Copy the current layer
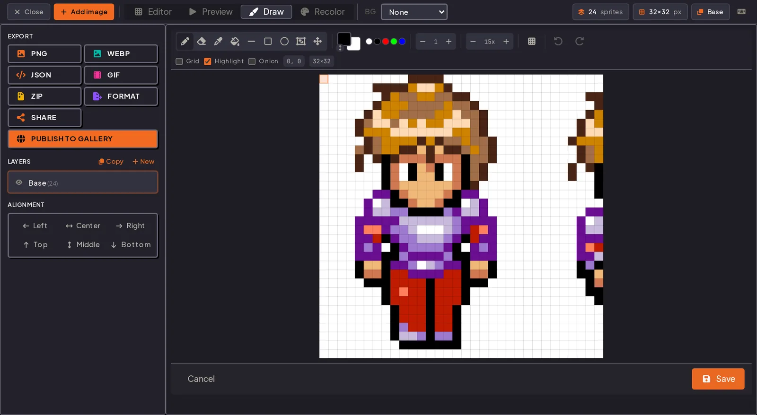Screen dimensions: 757x415 point(111,162)
